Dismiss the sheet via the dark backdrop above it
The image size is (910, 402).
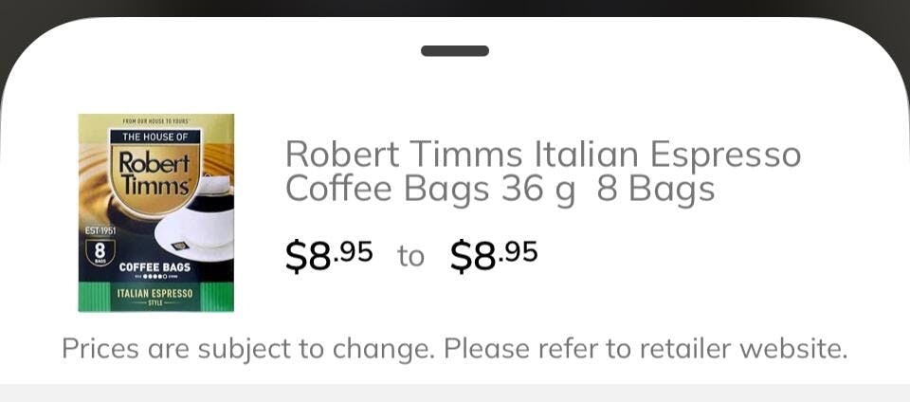click(x=455, y=8)
